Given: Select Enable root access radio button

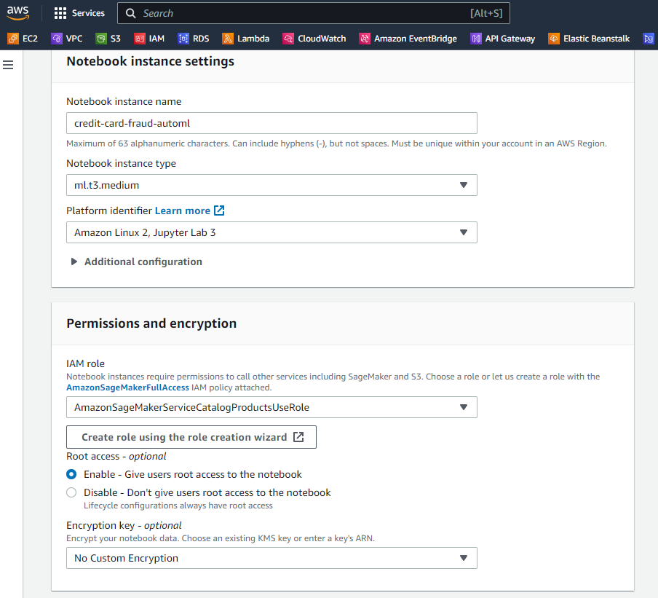Looking at the screenshot, I should click(71, 474).
